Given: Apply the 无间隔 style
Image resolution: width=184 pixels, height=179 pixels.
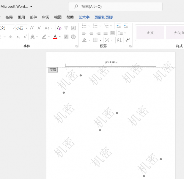Looking at the screenshot, I should pos(175,33).
